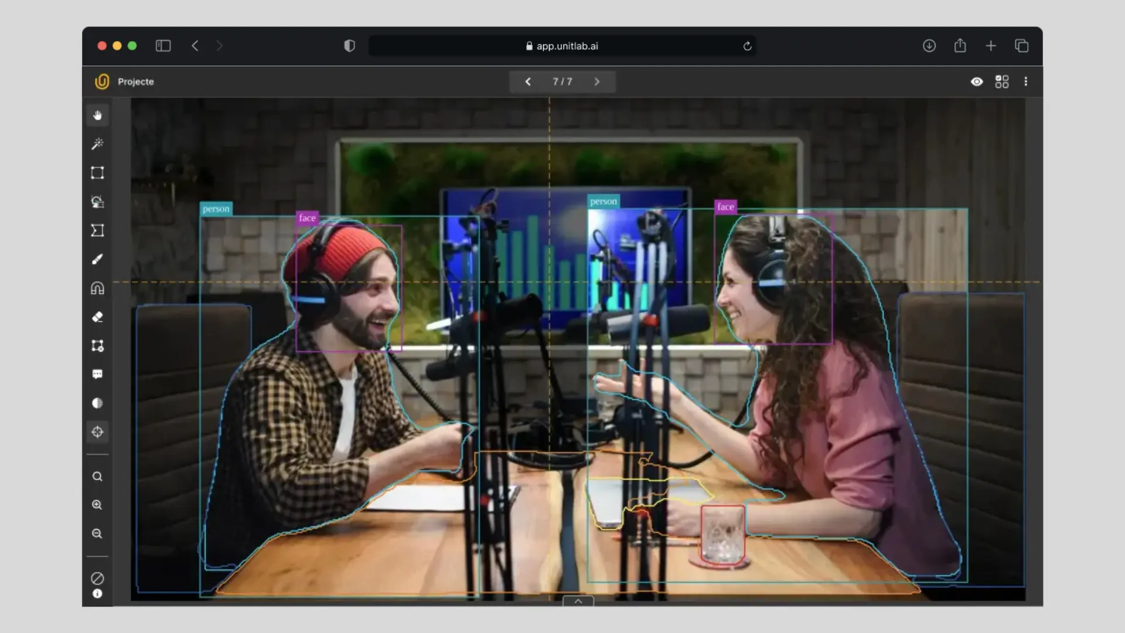Select the polygon annotation tool

pyautogui.click(x=97, y=230)
